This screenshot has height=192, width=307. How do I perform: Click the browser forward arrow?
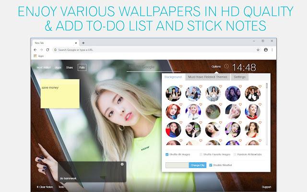point(41,50)
